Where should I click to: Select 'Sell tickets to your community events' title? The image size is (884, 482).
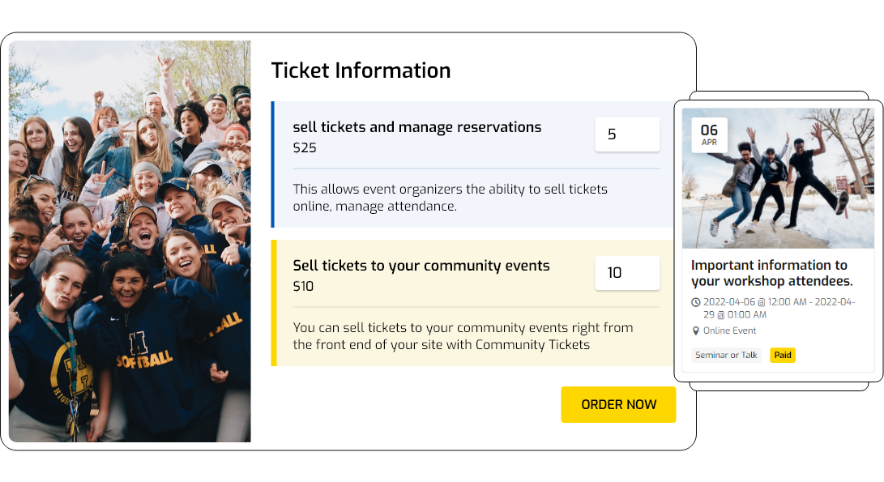click(x=421, y=266)
